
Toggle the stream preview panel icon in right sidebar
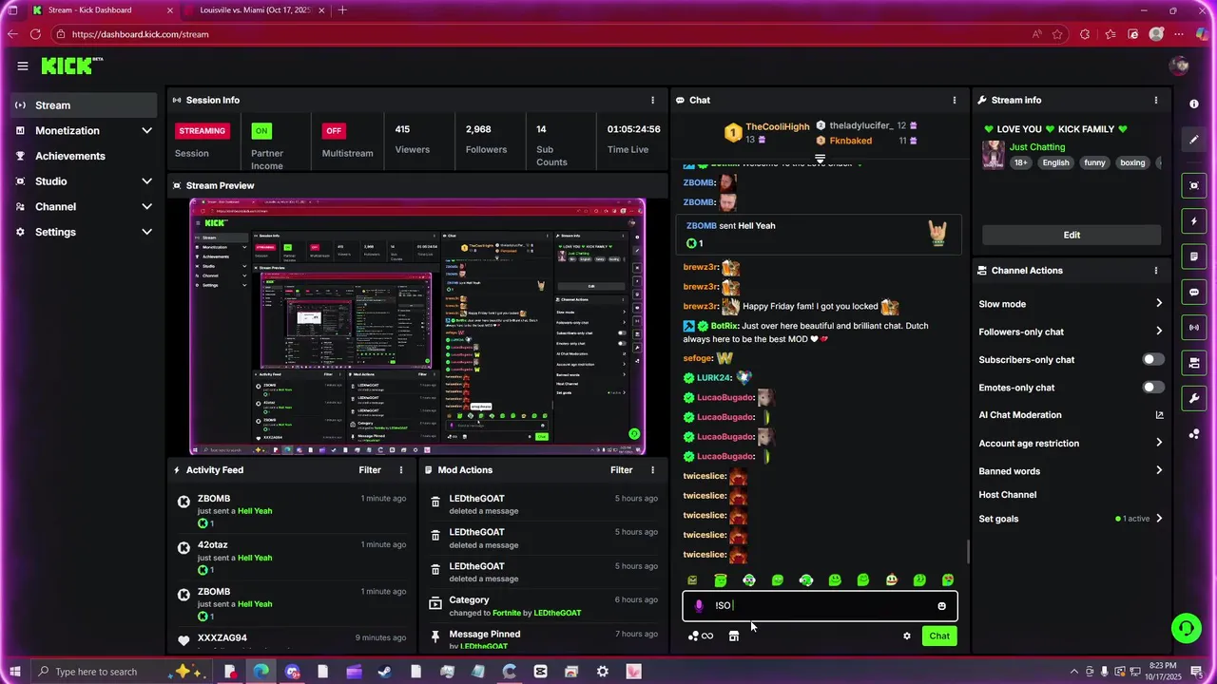click(x=1194, y=185)
